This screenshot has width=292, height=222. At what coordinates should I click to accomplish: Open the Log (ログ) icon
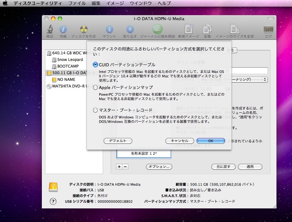coord(268,30)
